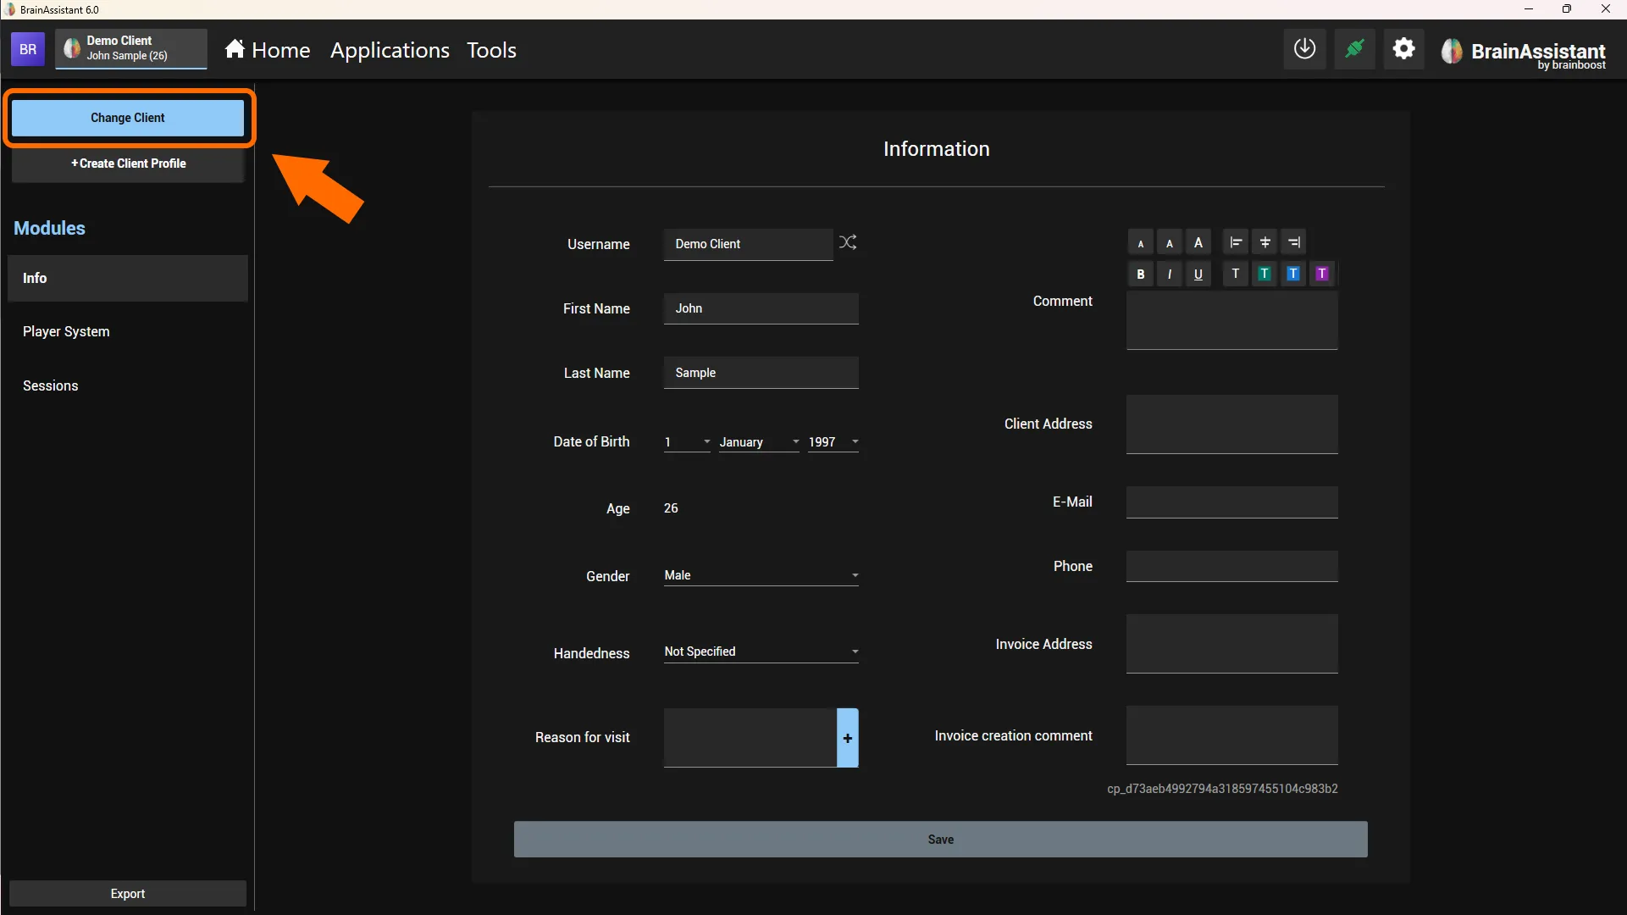Expand the Handedness dropdown
Viewport: 1627px width, 915px height.
[x=761, y=652]
